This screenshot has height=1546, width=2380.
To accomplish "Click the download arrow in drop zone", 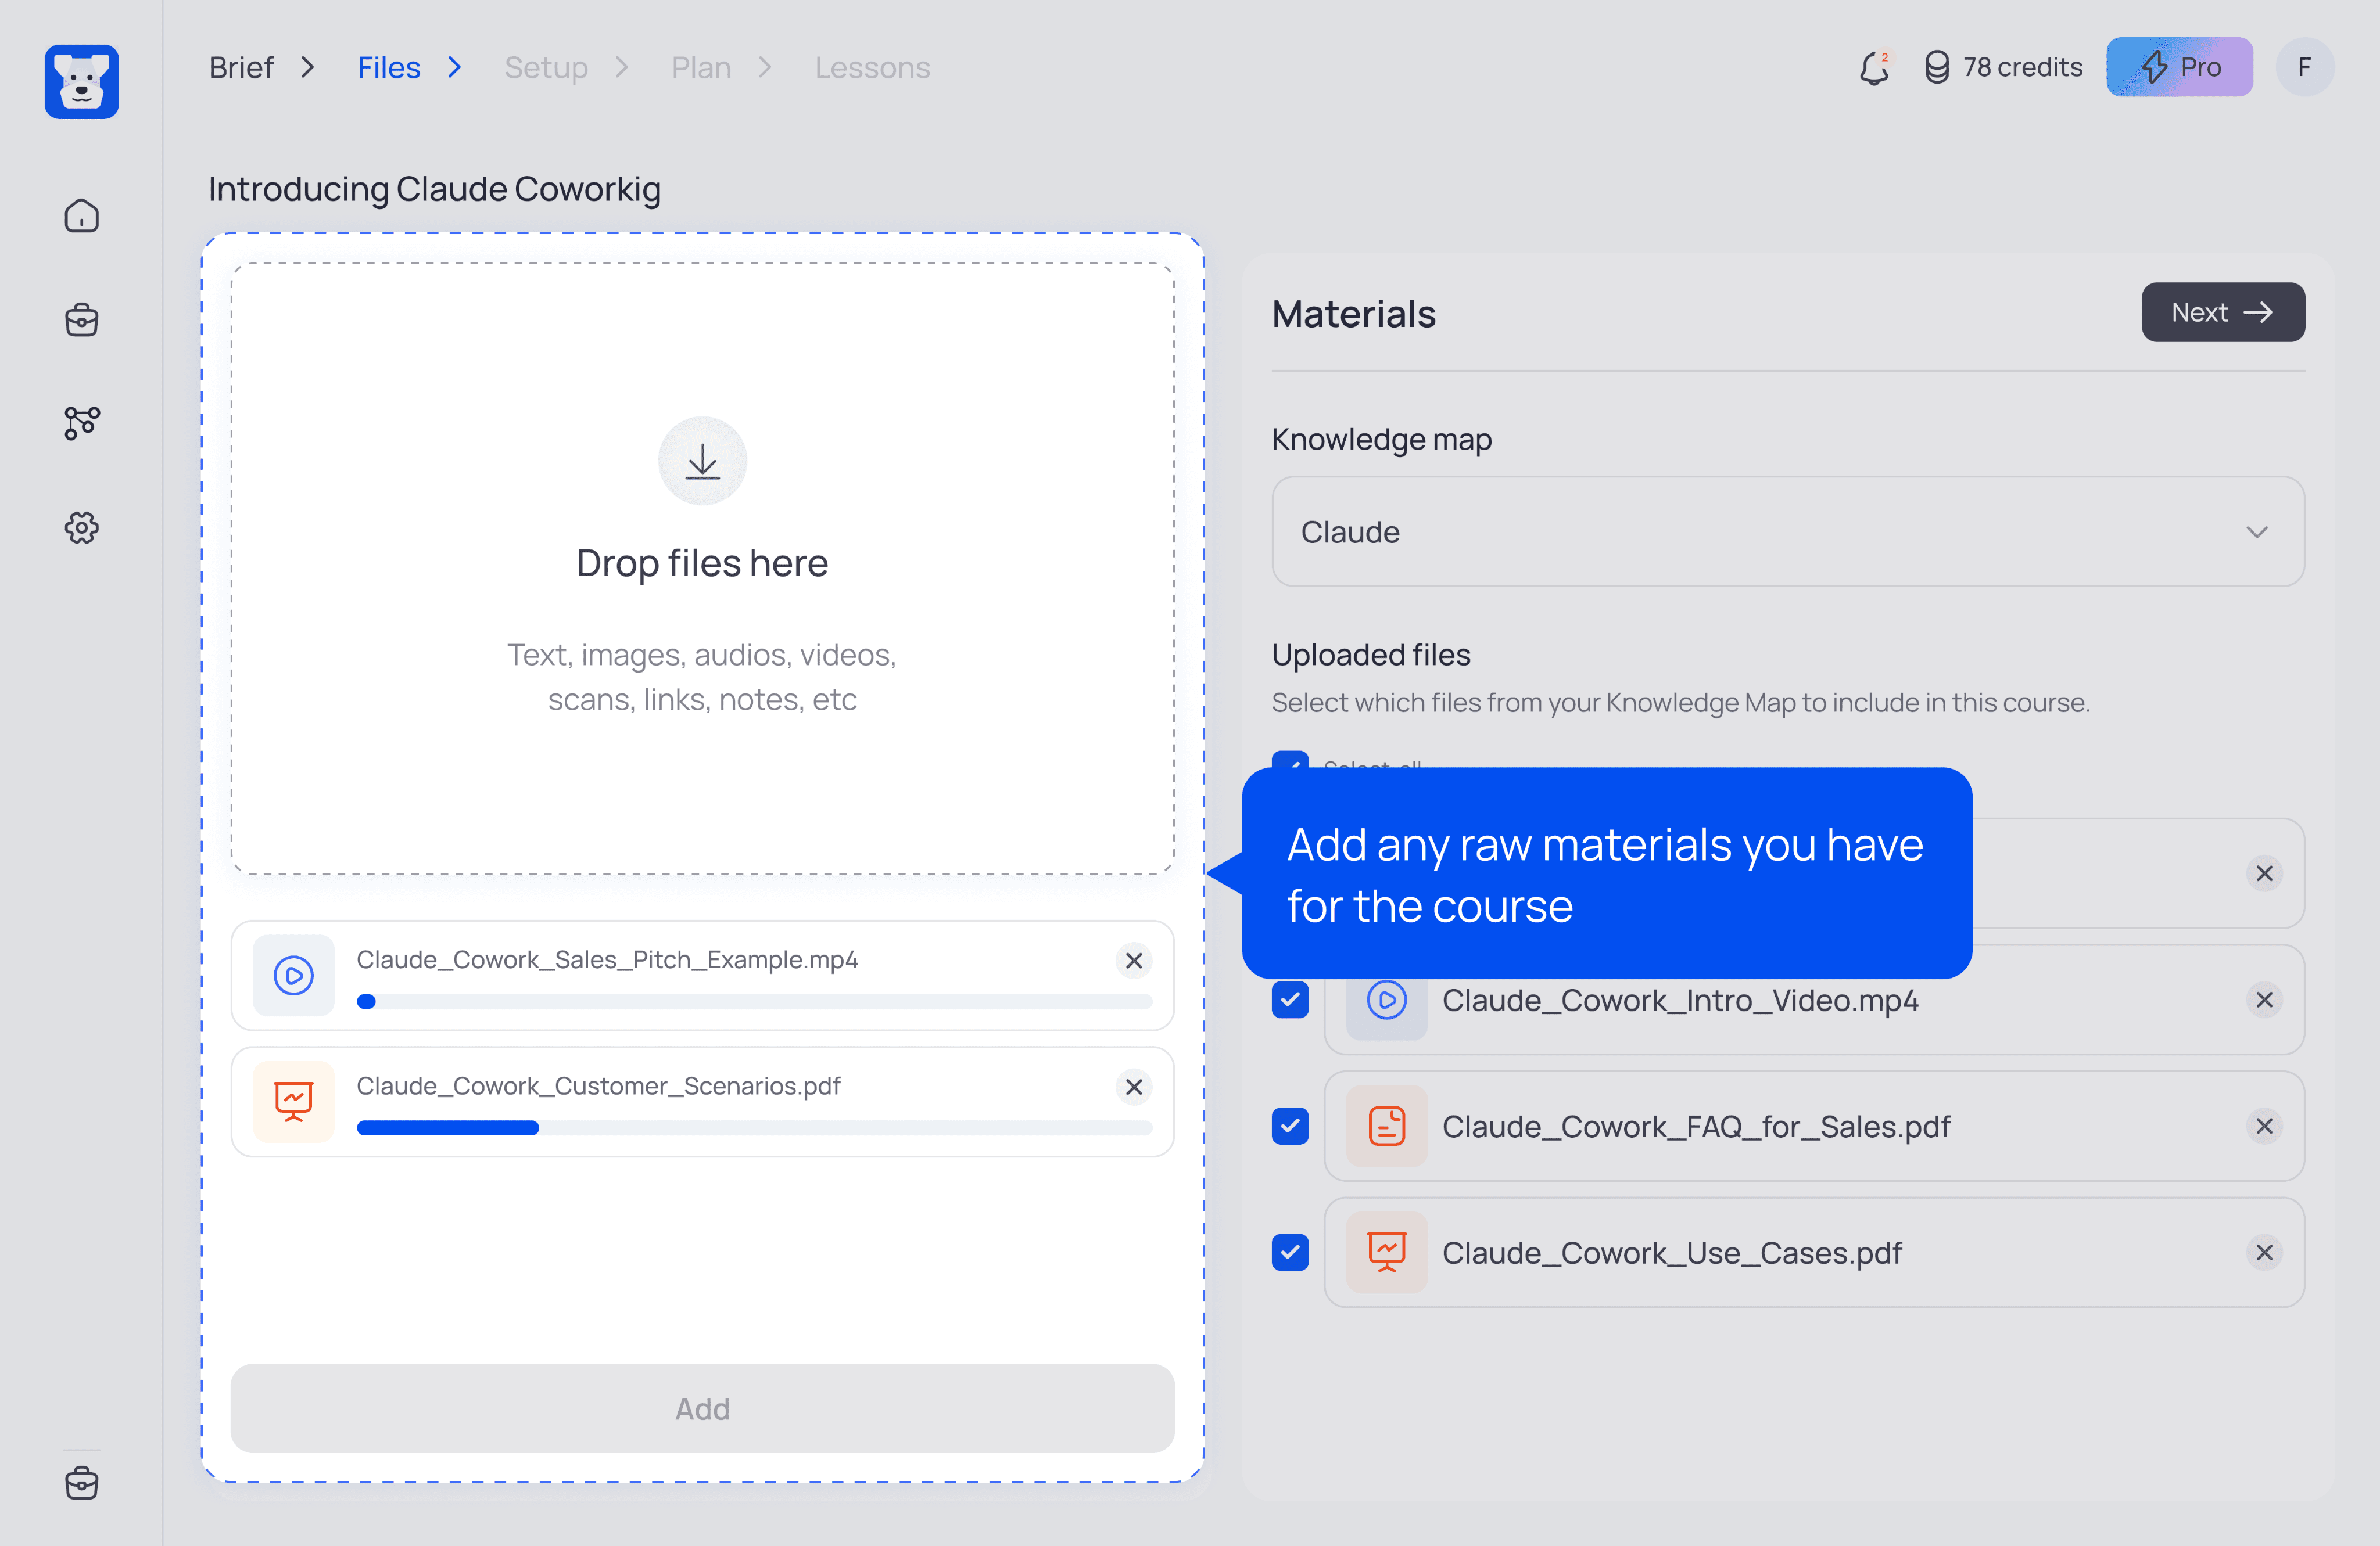I will click(702, 461).
